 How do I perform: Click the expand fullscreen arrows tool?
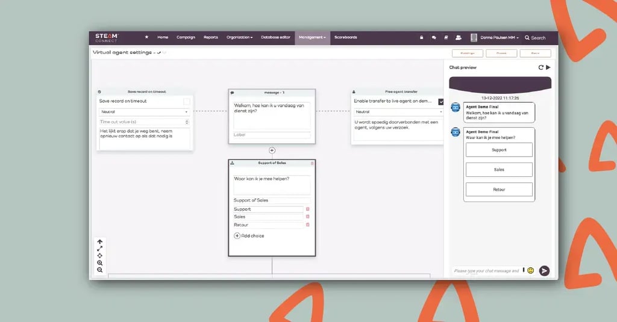[x=100, y=249]
